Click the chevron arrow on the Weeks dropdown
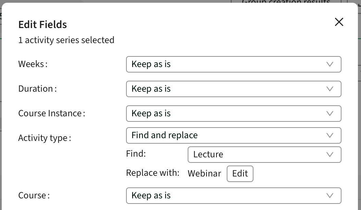 pos(330,64)
